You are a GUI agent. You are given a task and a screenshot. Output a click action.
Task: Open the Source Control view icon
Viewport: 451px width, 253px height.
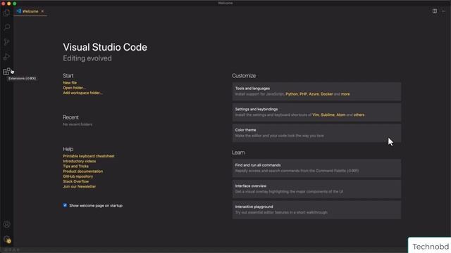point(6,42)
